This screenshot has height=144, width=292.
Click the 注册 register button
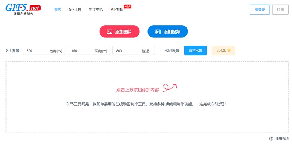pyautogui.click(x=280, y=10)
